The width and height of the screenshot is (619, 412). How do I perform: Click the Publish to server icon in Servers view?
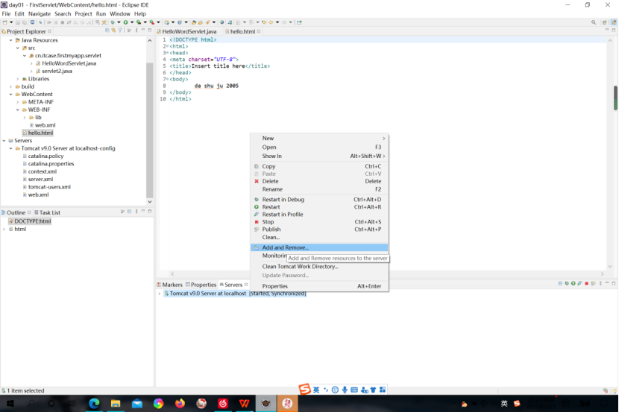(x=594, y=283)
